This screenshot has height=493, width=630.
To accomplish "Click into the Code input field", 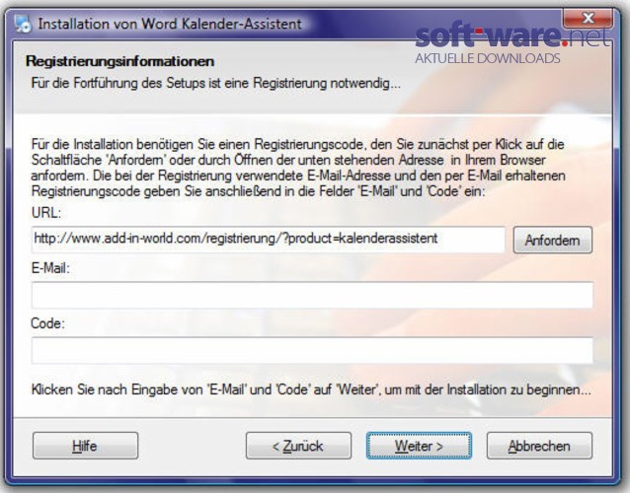I will tap(312, 350).
